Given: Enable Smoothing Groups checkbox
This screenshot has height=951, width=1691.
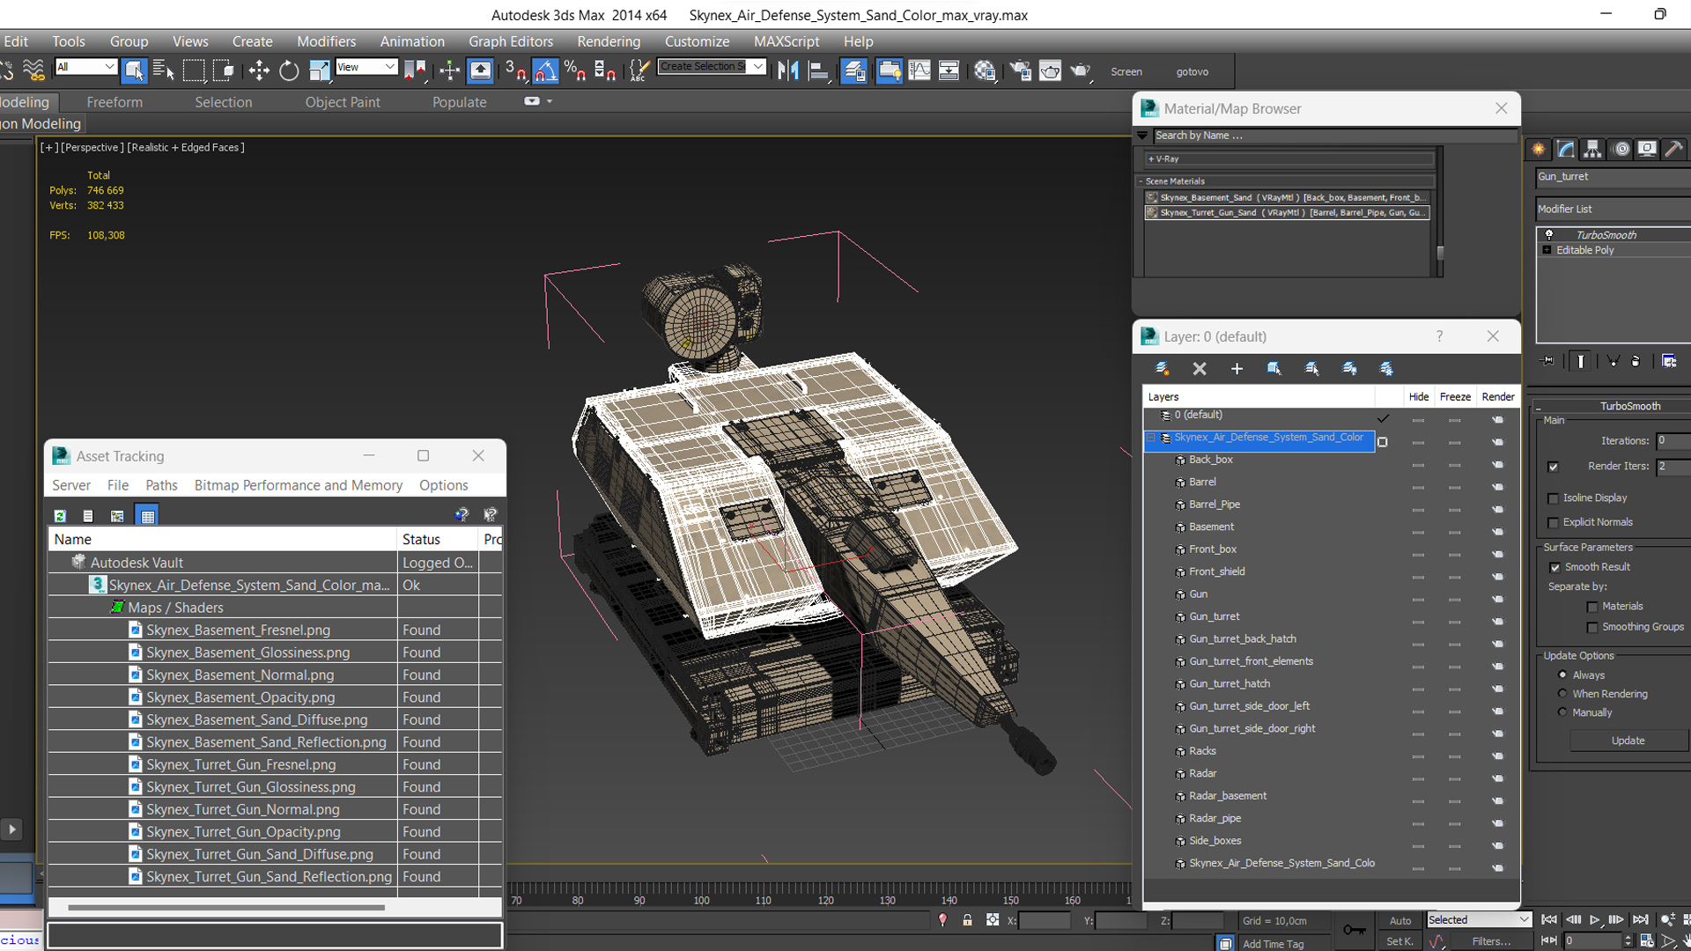Looking at the screenshot, I should click(1592, 628).
